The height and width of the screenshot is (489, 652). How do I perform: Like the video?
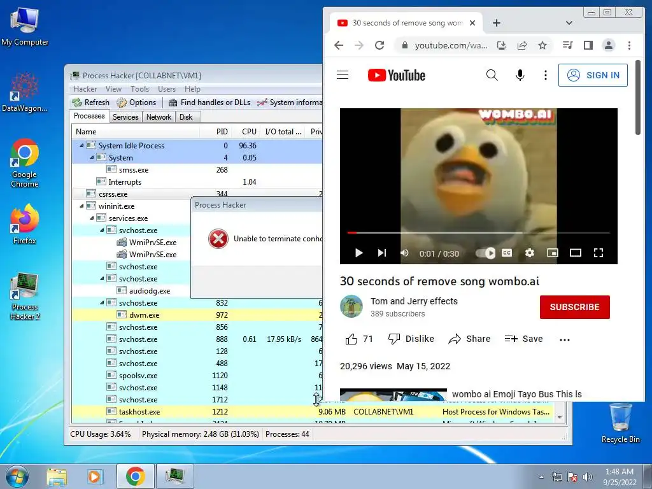359,339
